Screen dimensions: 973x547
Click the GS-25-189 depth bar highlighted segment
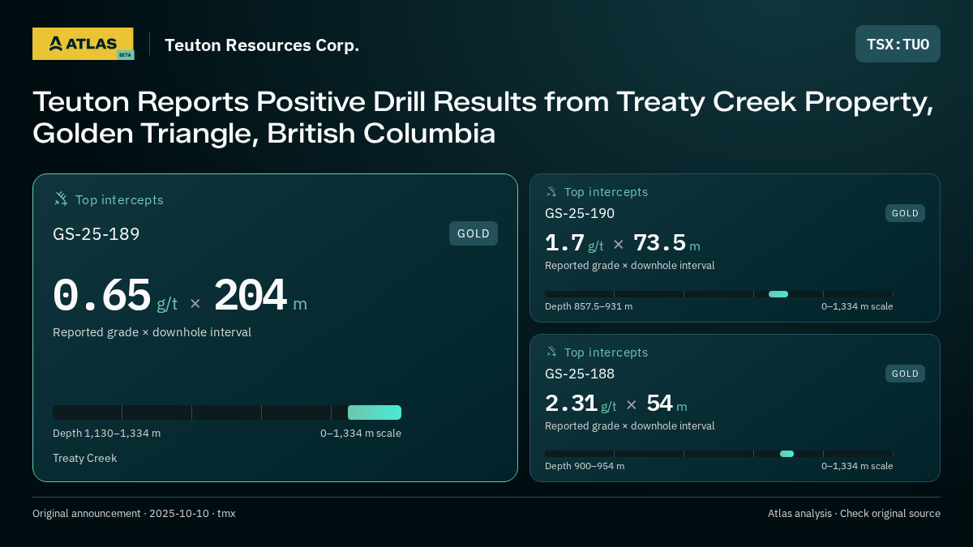[375, 412]
